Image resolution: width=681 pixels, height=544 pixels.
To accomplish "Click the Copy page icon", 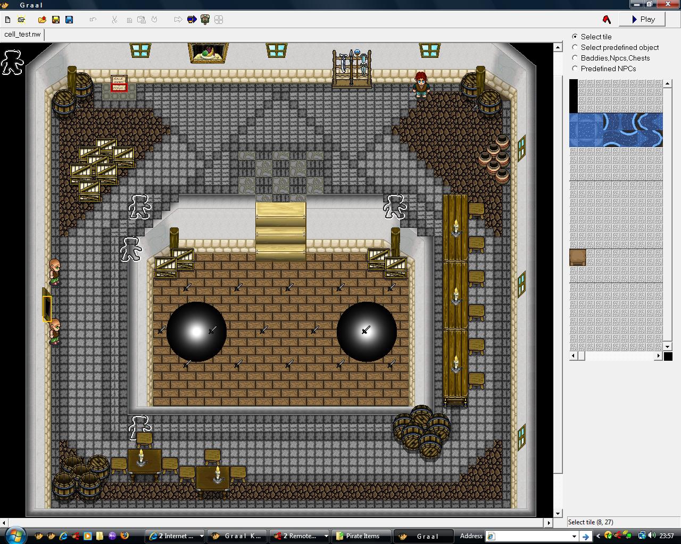I will [129, 20].
